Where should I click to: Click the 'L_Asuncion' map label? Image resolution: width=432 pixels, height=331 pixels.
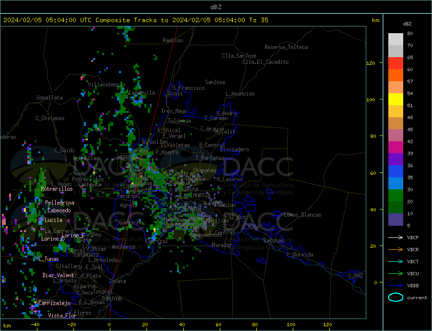240,94
